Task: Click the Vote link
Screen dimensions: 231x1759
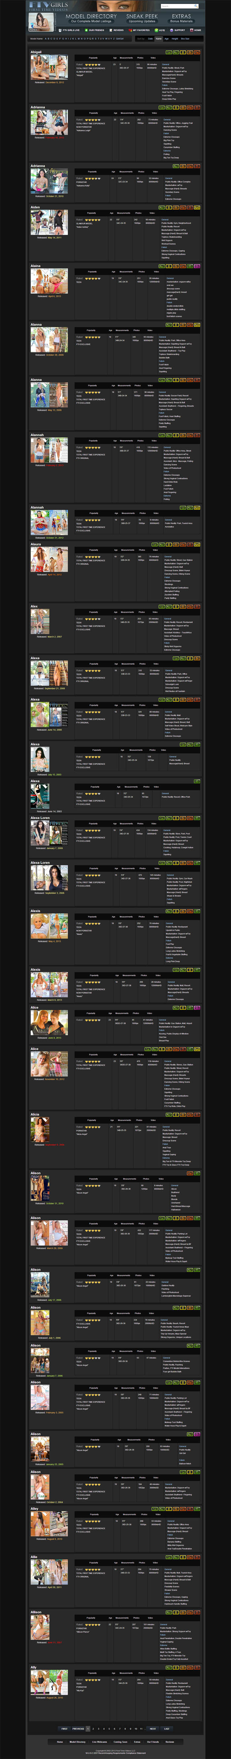Action: pos(160,30)
